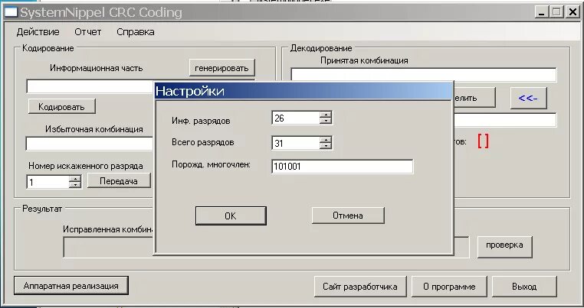Image resolution: width=584 pixels, height=308 pixels.
Task: Open Сайт разработчика link button
Action: coord(359,287)
